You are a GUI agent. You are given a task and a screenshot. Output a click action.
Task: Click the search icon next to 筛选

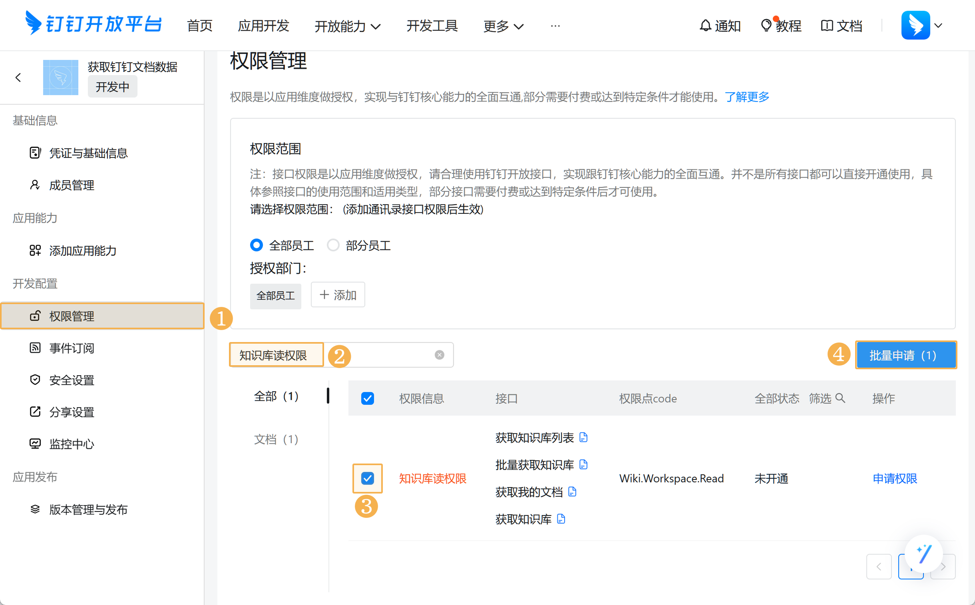840,398
